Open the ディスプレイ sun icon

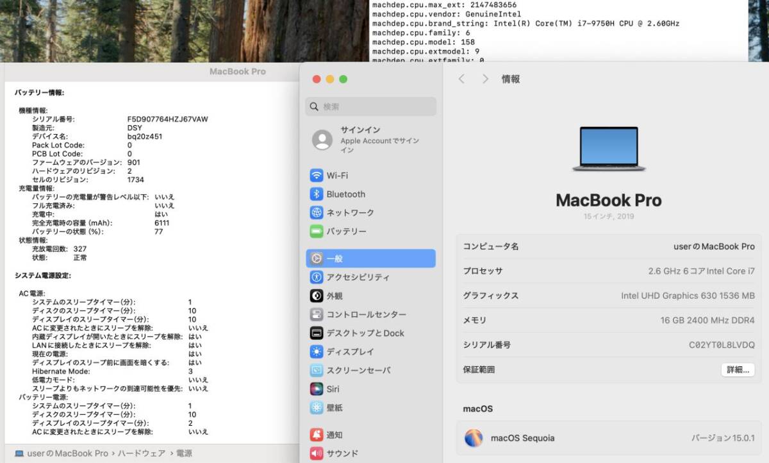coord(316,351)
